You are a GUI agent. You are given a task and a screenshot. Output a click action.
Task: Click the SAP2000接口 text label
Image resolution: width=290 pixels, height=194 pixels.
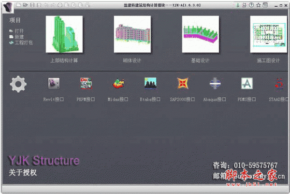[x=182, y=99]
